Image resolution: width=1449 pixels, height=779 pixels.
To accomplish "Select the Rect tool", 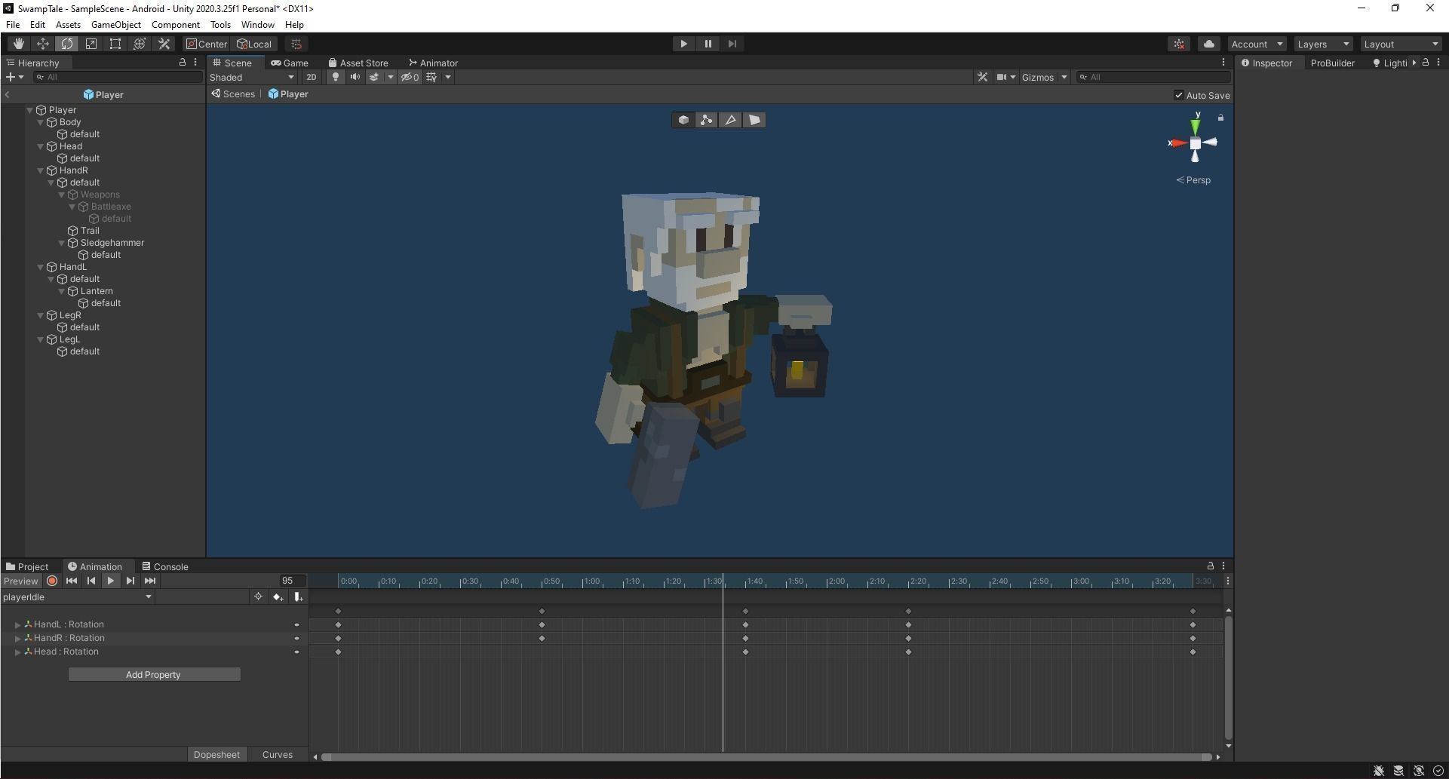I will 115,44.
